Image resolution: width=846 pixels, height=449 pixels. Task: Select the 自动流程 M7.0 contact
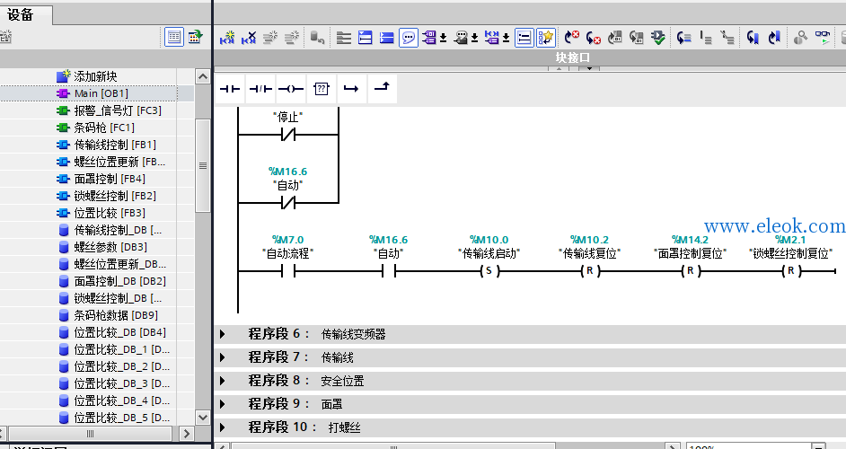(288, 271)
